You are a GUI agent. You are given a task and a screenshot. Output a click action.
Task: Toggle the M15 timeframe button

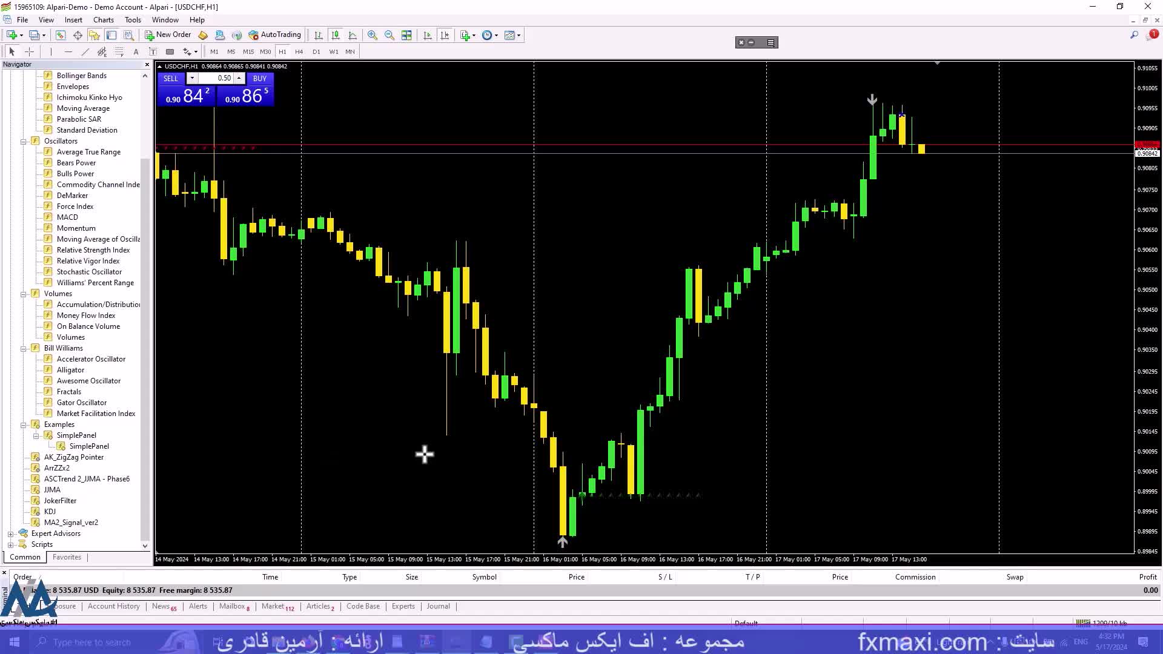(x=248, y=51)
